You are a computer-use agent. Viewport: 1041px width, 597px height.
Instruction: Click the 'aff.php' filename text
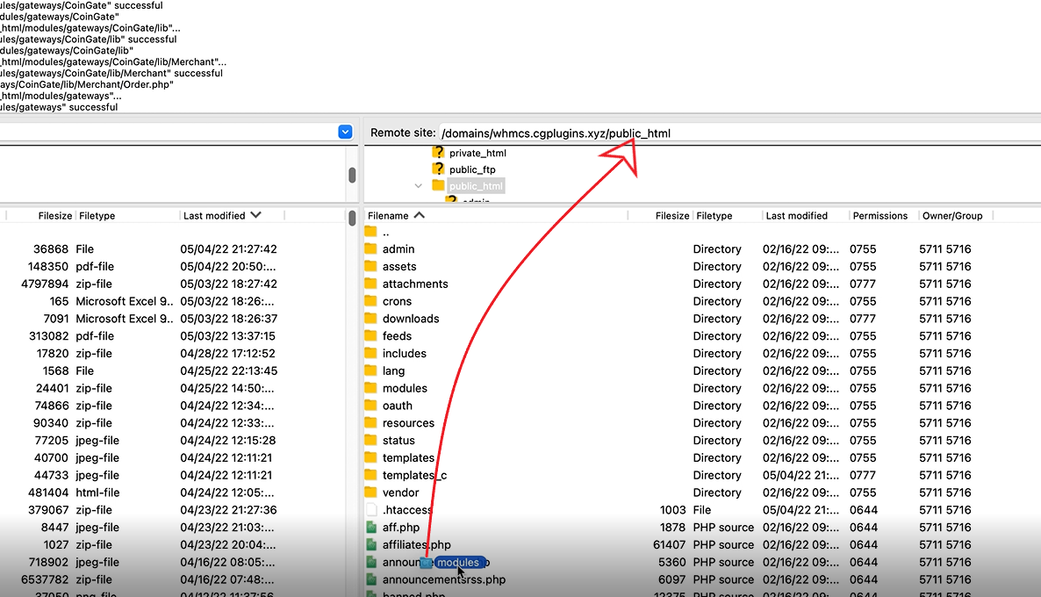click(x=401, y=528)
